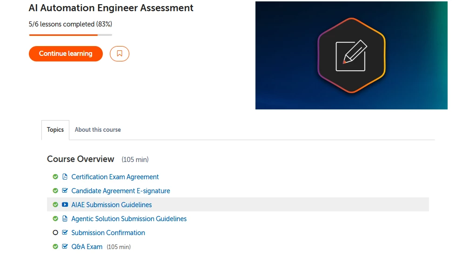Viewport: 476px width, 277px height.
Task: Open the Certification Exam Agreement lesson
Action: click(x=115, y=177)
